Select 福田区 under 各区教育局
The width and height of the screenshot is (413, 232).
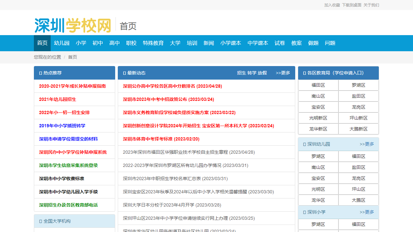(x=318, y=85)
